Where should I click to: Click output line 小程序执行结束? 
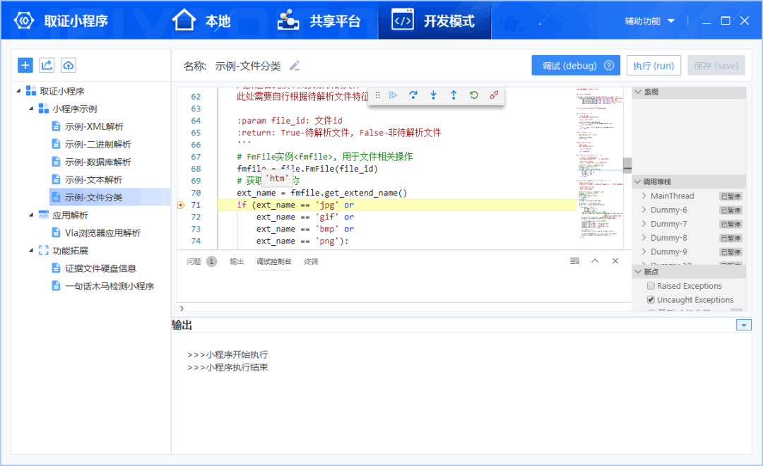click(x=227, y=367)
